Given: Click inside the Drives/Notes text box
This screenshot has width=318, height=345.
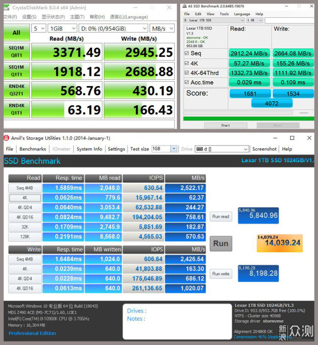Looking at the screenshot, I should (177, 321).
